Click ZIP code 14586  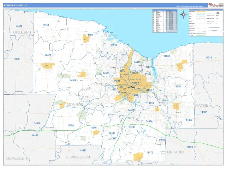(x=112, y=133)
